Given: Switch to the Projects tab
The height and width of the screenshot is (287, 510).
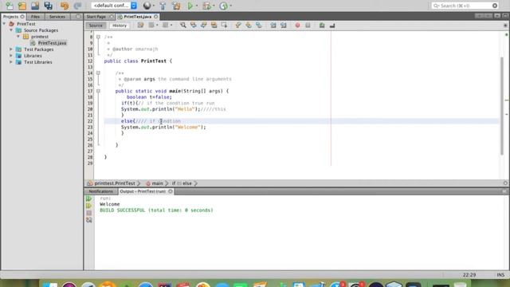Looking at the screenshot, I should (10, 17).
